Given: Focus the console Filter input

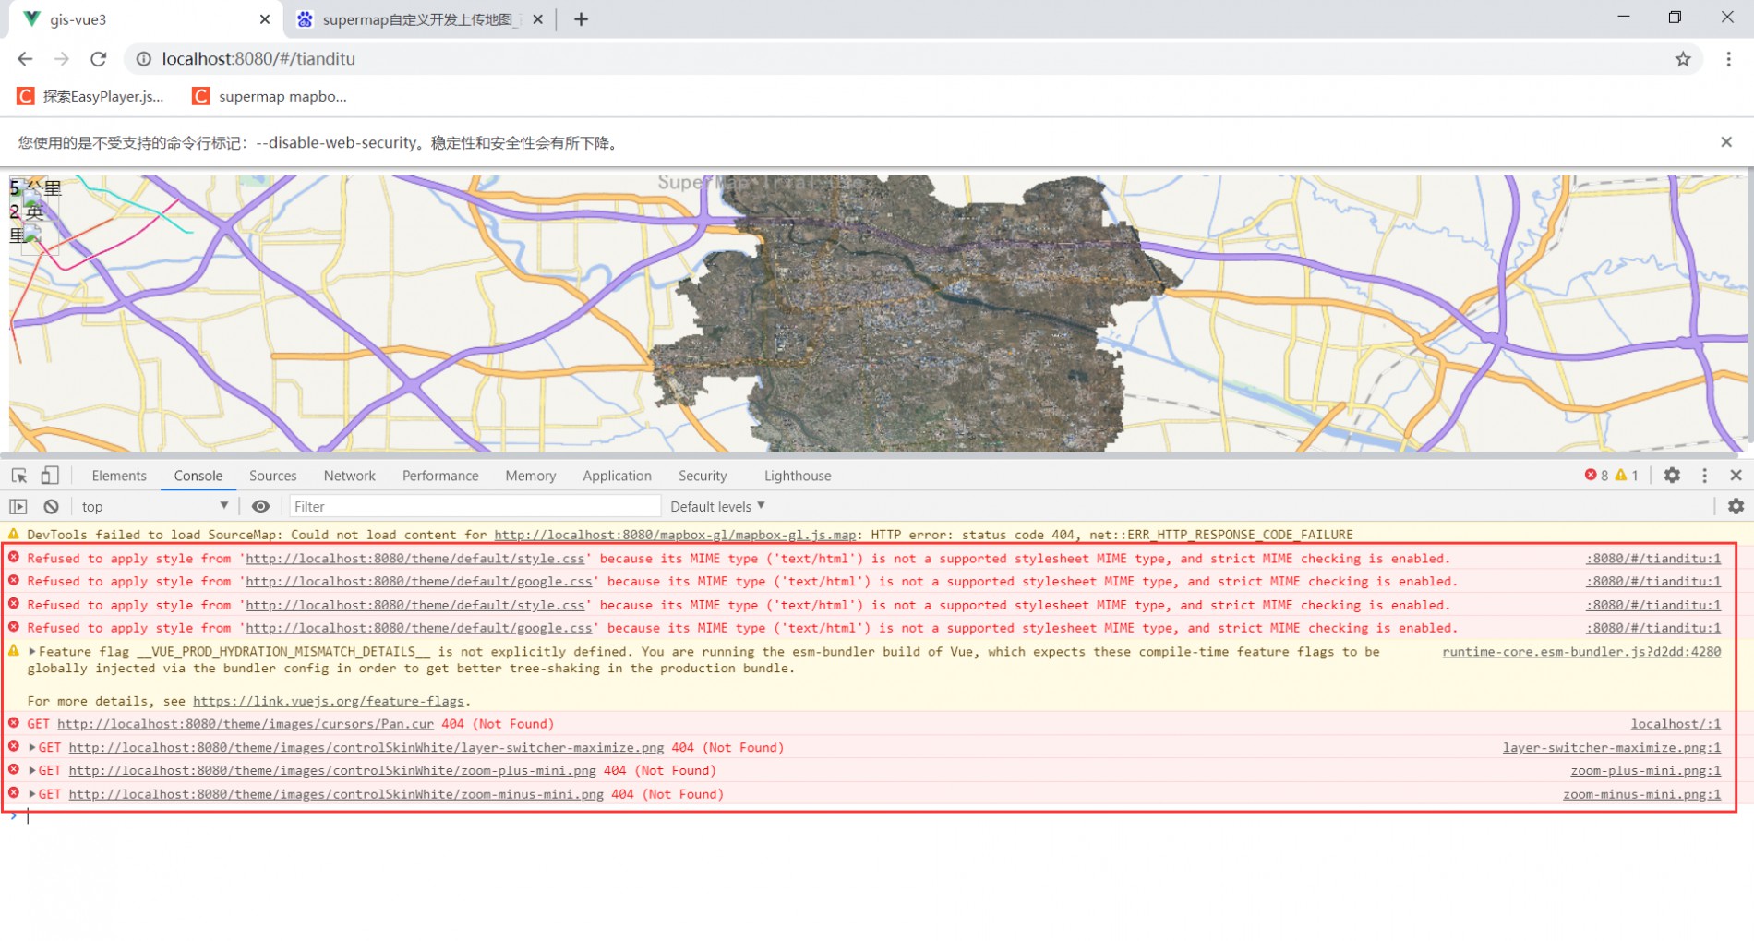Looking at the screenshot, I should click(x=475, y=507).
